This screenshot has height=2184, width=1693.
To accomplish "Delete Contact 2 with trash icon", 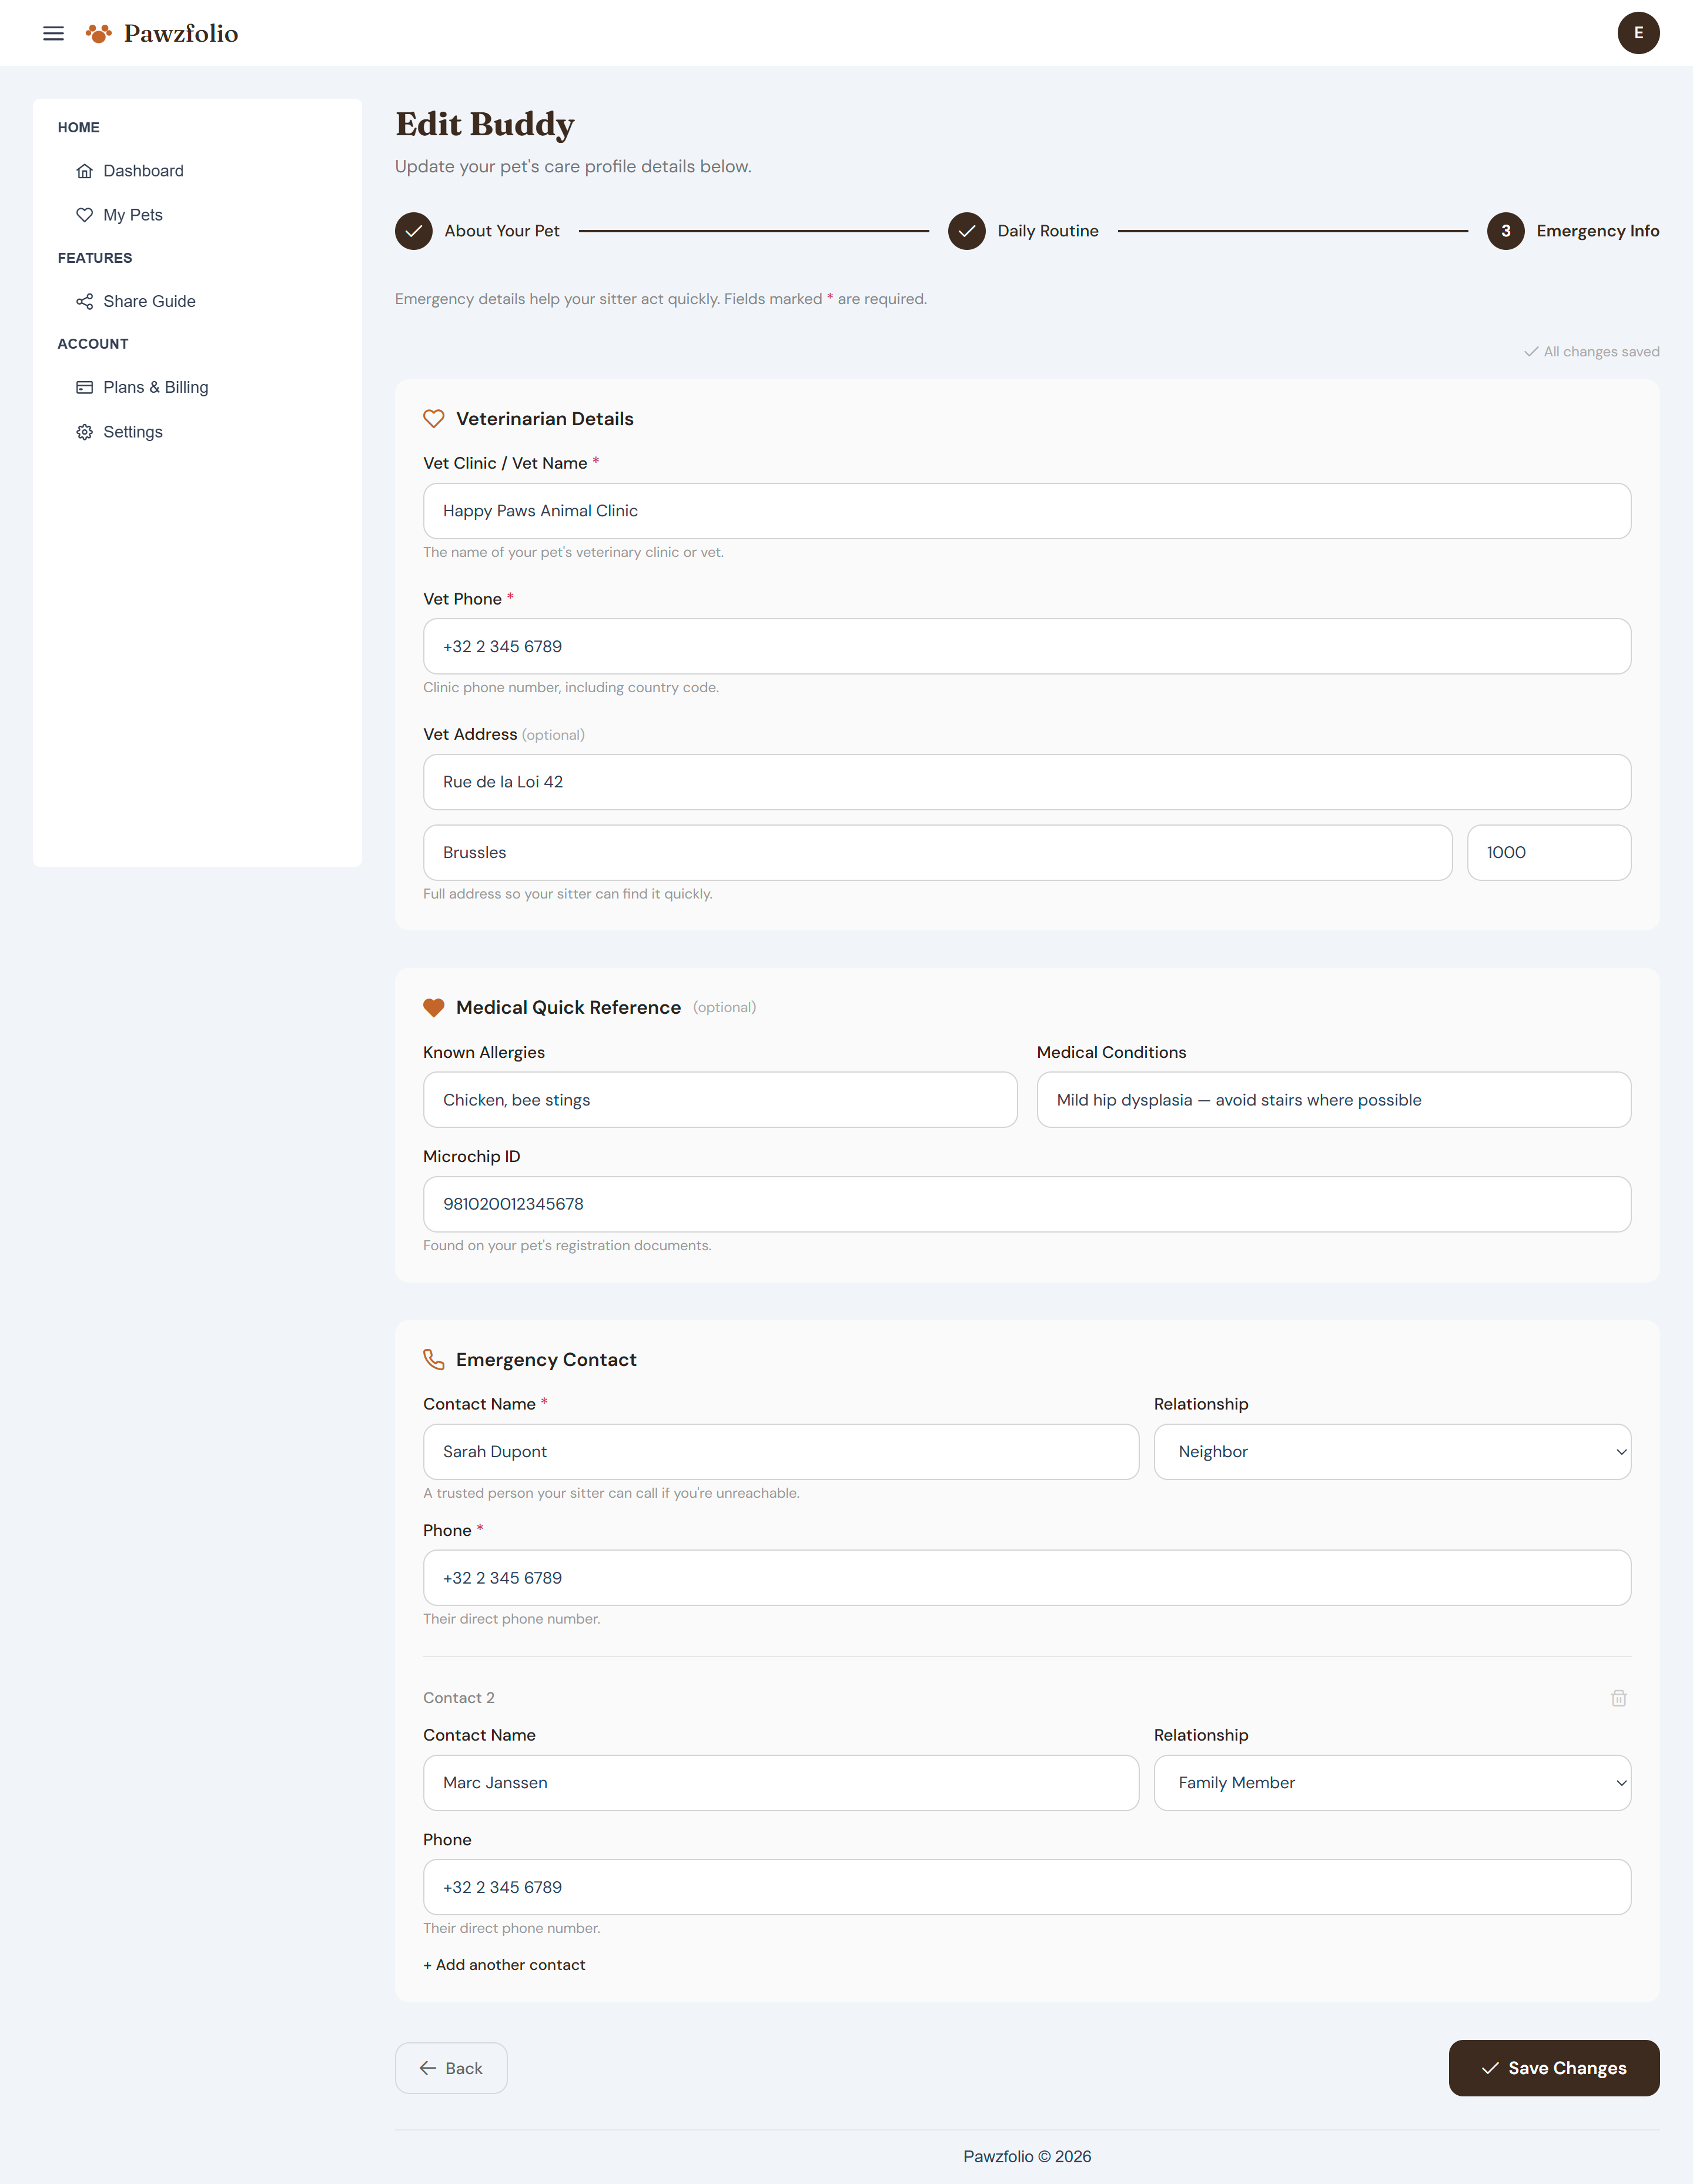I will point(1618,1698).
